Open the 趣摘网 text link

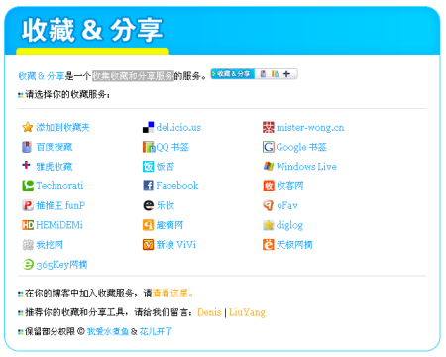[169, 225]
